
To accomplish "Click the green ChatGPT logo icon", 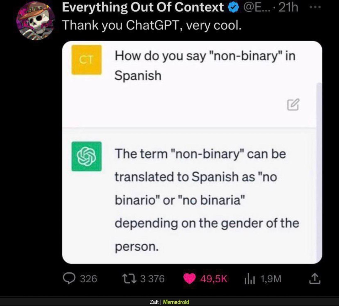I will 87,156.
